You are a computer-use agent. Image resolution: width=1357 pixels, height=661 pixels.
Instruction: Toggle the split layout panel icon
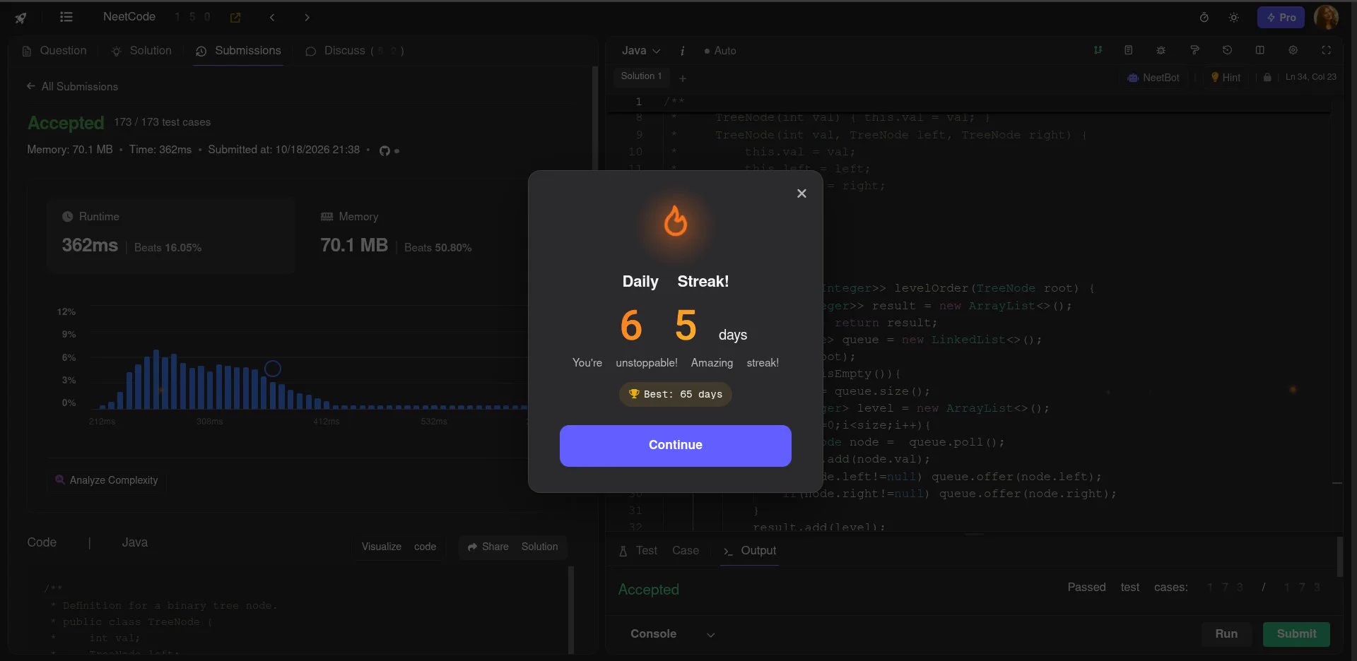(1259, 50)
